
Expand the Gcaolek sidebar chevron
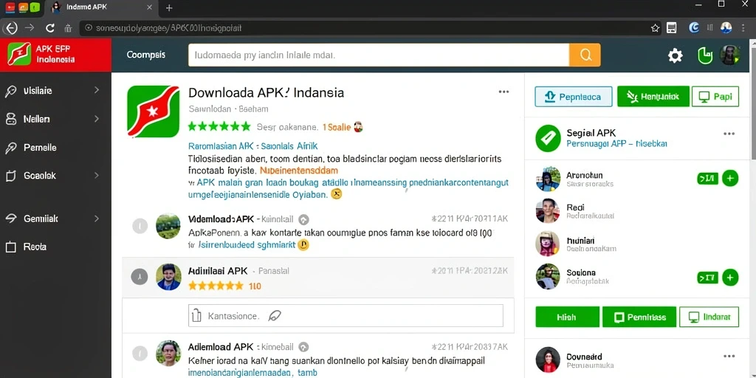(x=97, y=176)
